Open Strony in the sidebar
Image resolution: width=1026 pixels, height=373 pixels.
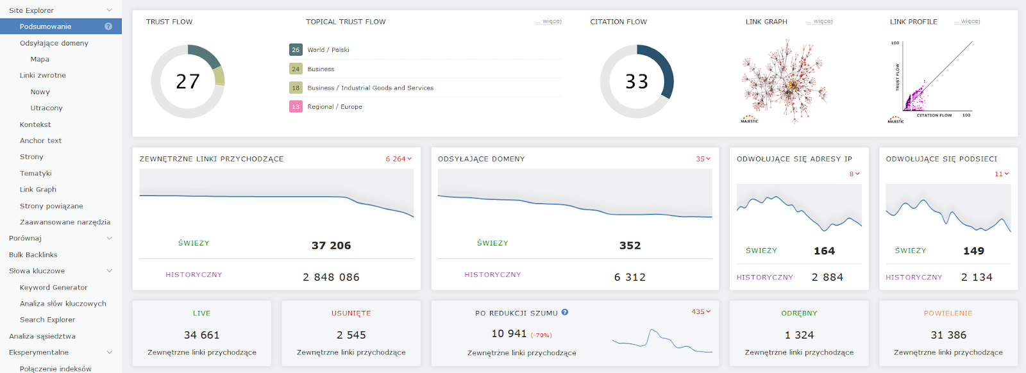click(x=31, y=156)
